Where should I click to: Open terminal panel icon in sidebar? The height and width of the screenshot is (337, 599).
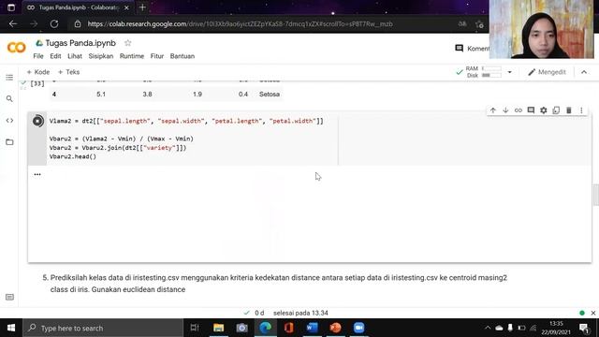pyautogui.click(x=9, y=298)
